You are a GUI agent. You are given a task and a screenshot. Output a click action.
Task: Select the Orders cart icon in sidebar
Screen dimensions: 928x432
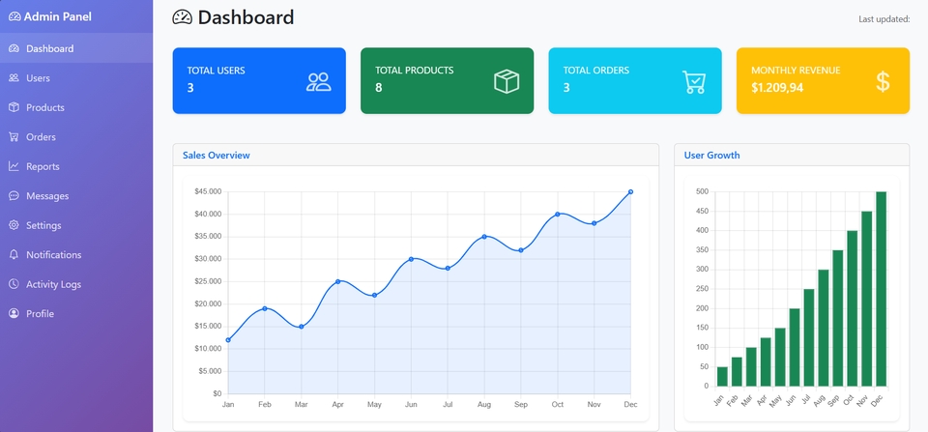pyautogui.click(x=14, y=137)
